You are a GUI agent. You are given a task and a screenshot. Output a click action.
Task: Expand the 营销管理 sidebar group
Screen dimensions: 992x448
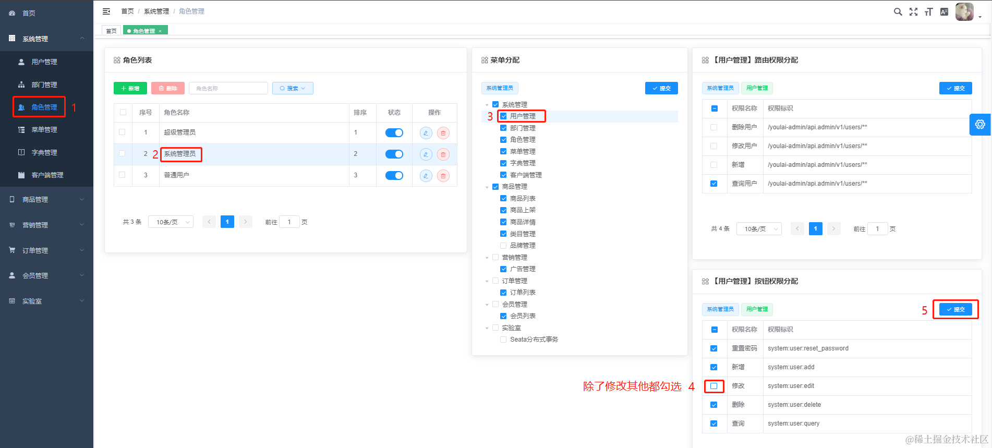click(x=46, y=225)
